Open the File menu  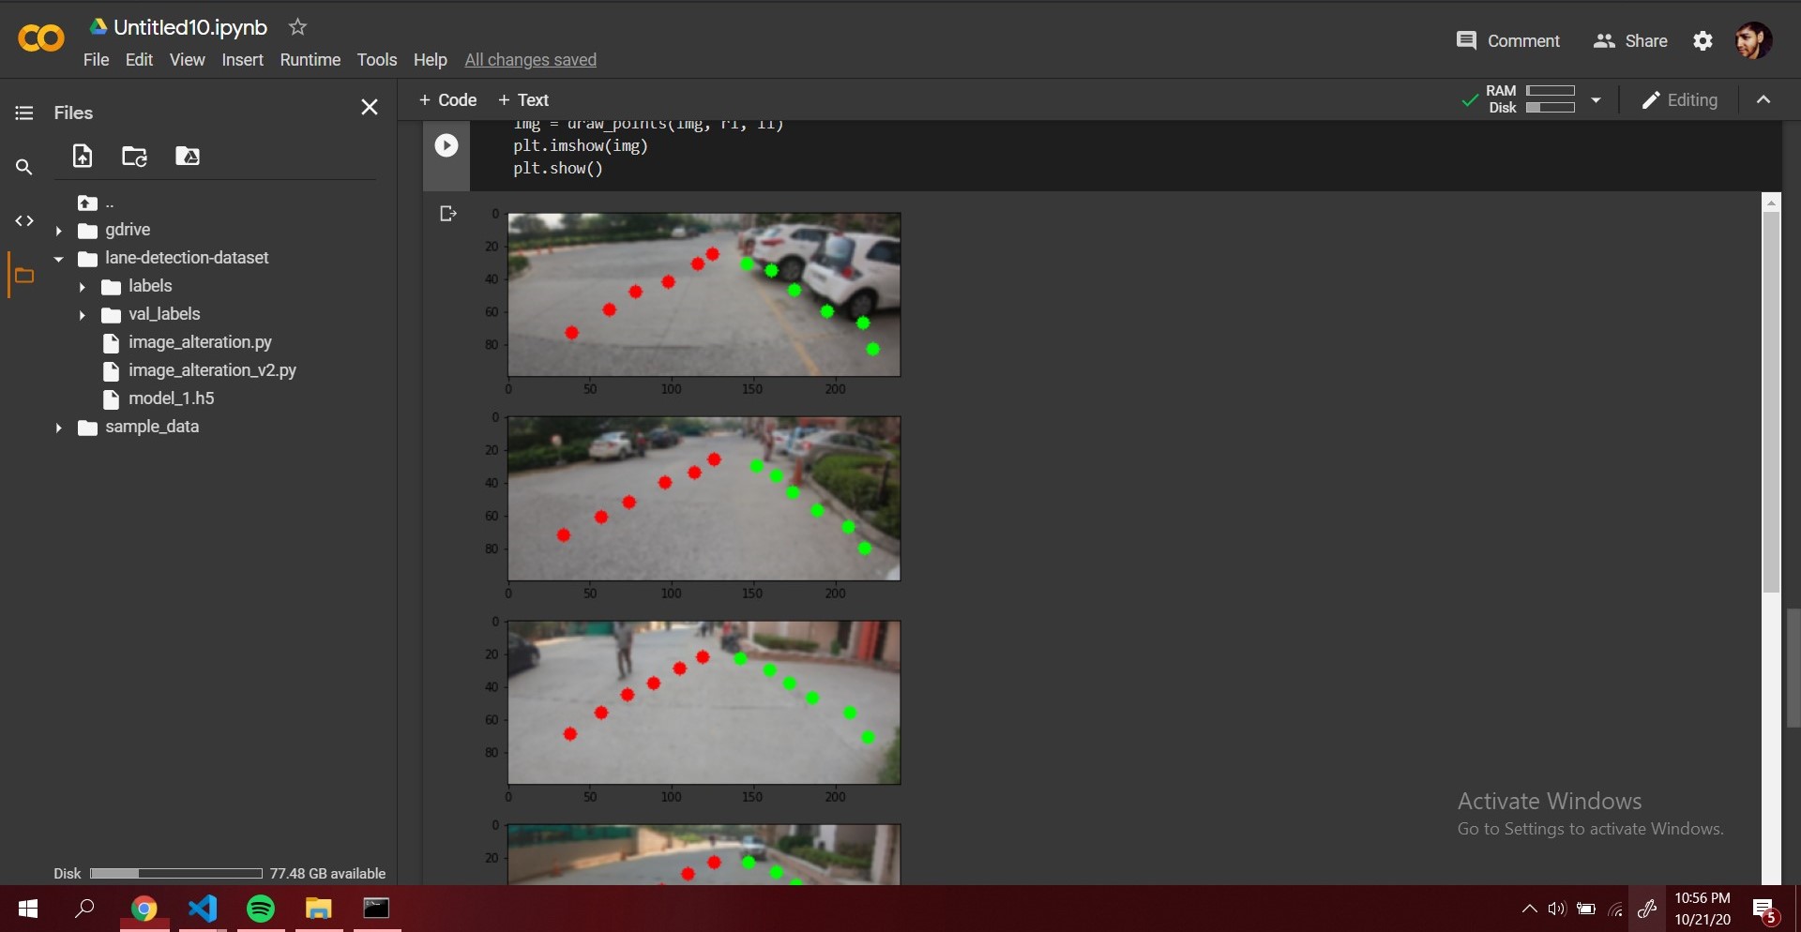[96, 60]
